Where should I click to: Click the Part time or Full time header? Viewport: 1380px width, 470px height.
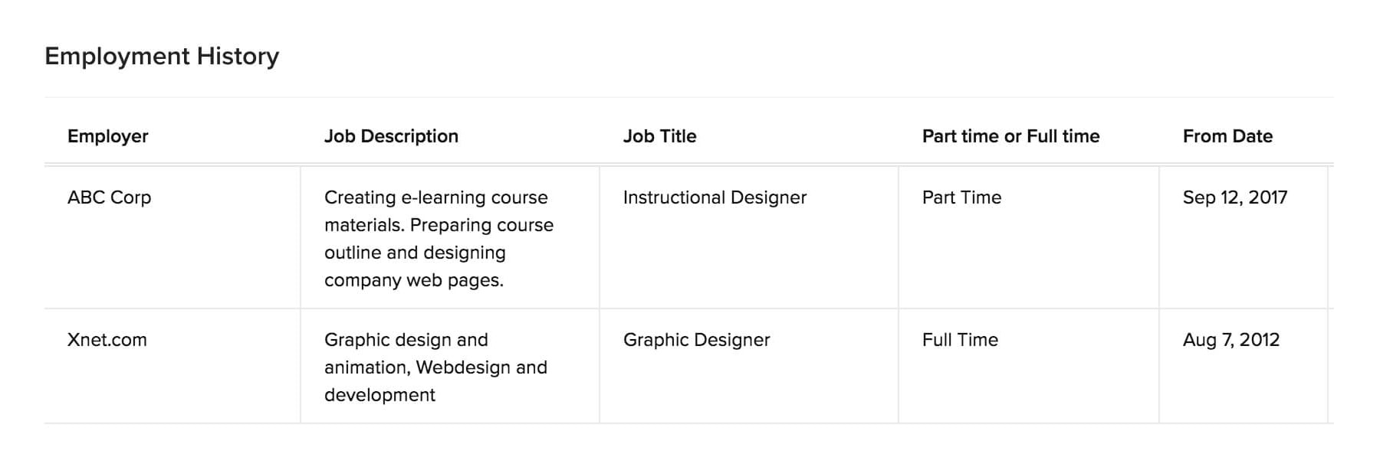point(1010,136)
